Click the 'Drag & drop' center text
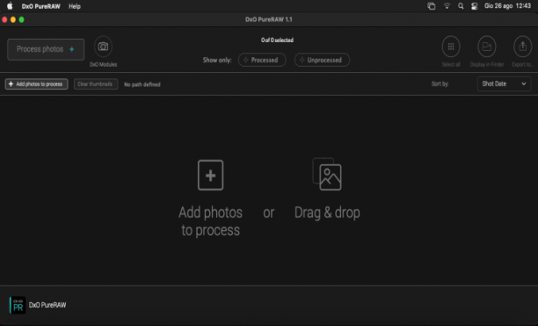The width and height of the screenshot is (538, 326). (x=327, y=213)
